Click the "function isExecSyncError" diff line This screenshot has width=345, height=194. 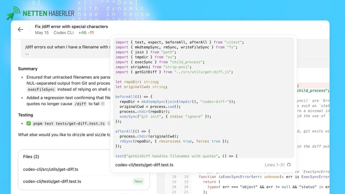[x=264, y=177]
